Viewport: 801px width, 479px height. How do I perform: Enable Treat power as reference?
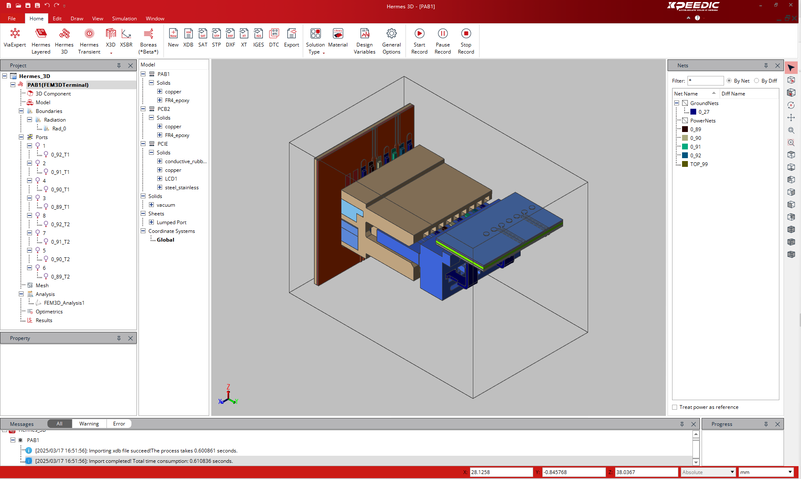675,407
